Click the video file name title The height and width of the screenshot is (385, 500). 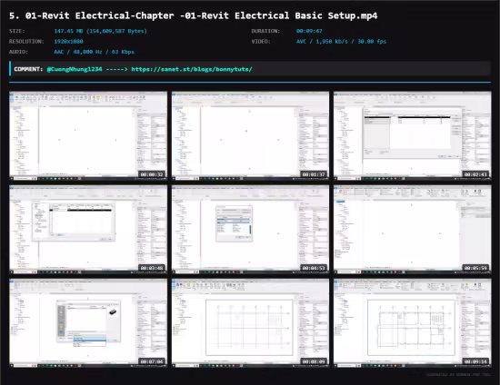click(194, 15)
